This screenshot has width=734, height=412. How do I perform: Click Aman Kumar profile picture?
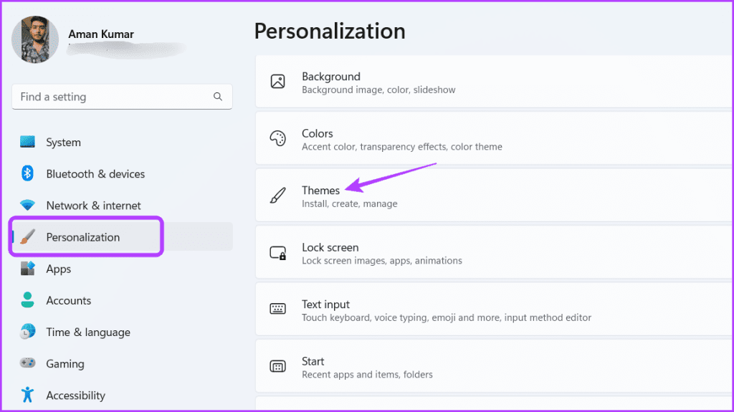(x=35, y=39)
